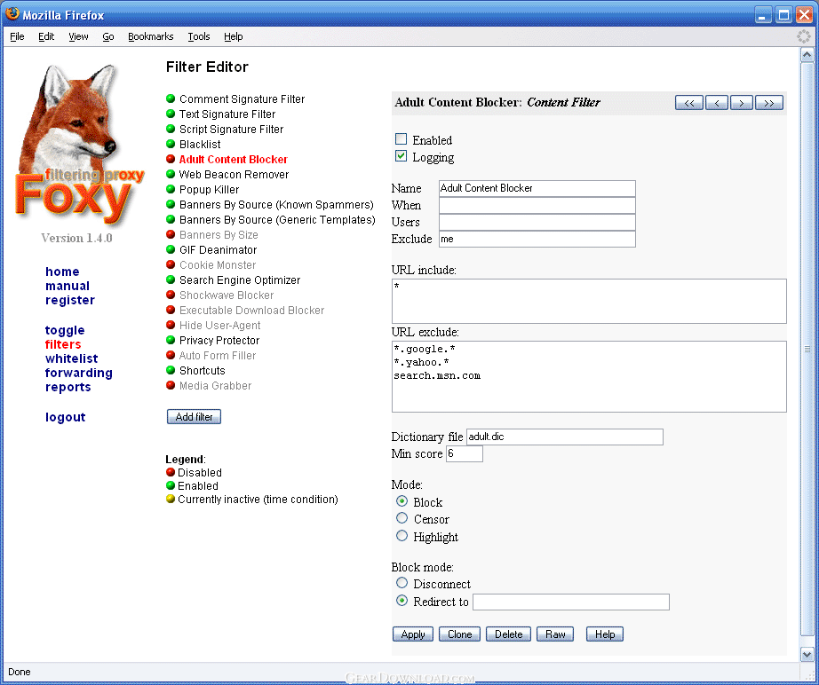Jump to first filter with << button
Image resolution: width=819 pixels, height=685 pixels.
[689, 103]
